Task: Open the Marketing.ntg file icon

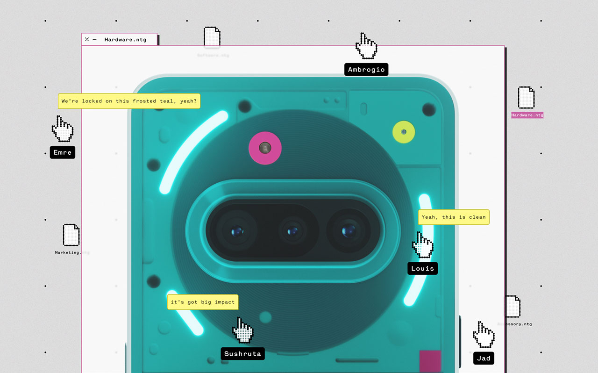Action: (x=71, y=235)
